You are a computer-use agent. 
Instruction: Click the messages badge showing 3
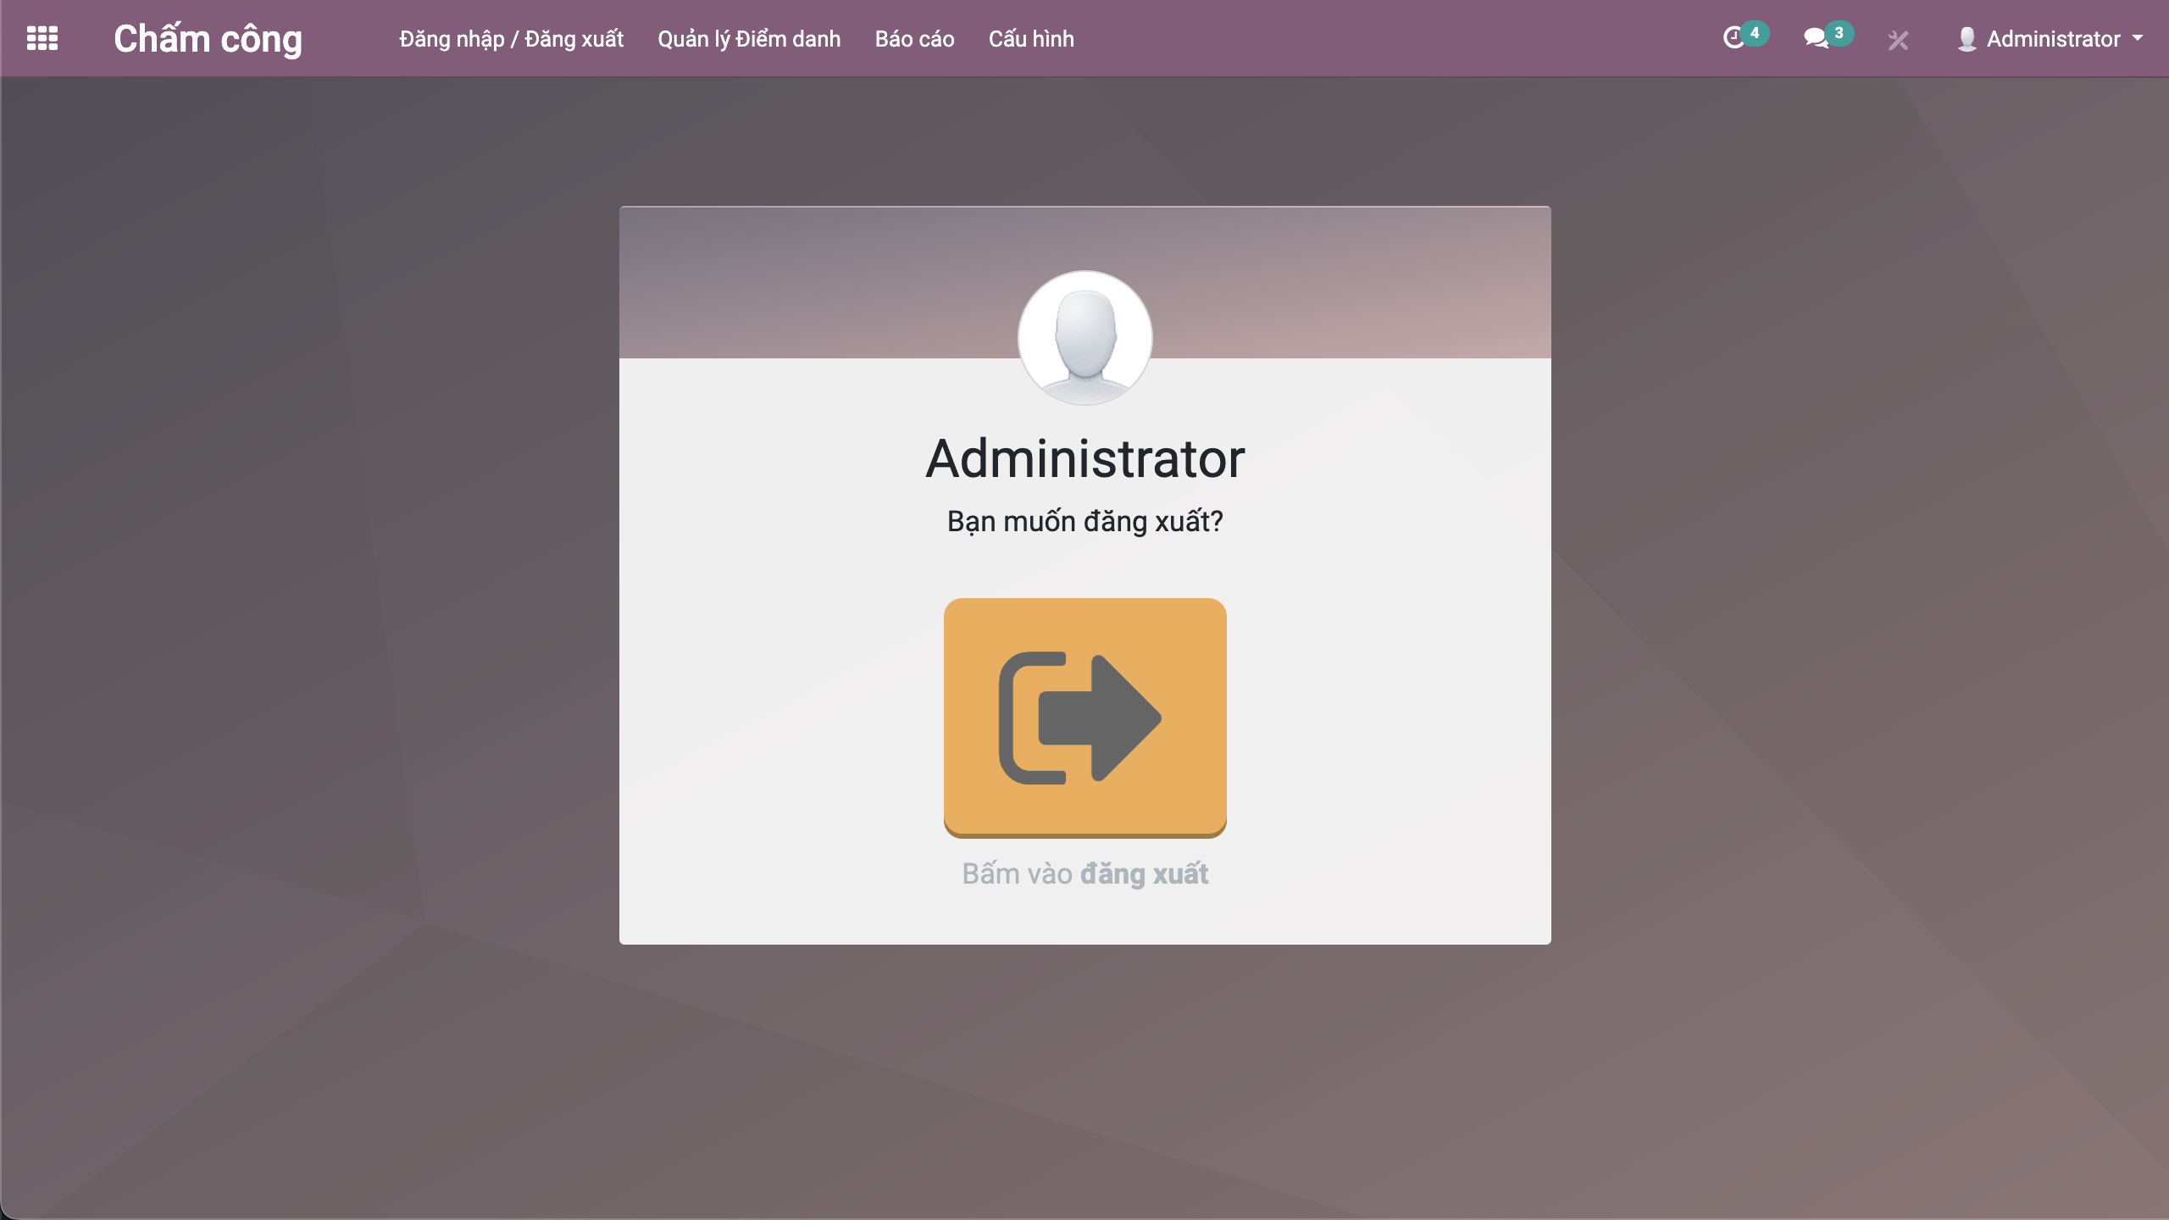[1839, 33]
